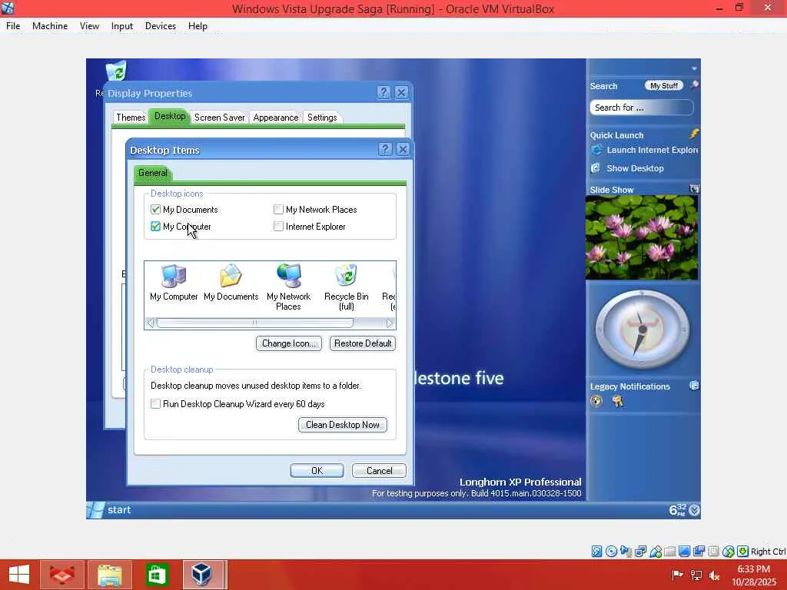Select the My Computer icon in the icon list
The image size is (787, 590).
click(x=174, y=283)
